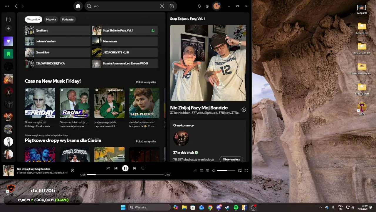This screenshot has width=376, height=212.
Task: Open the mini player
Action: 240,170
